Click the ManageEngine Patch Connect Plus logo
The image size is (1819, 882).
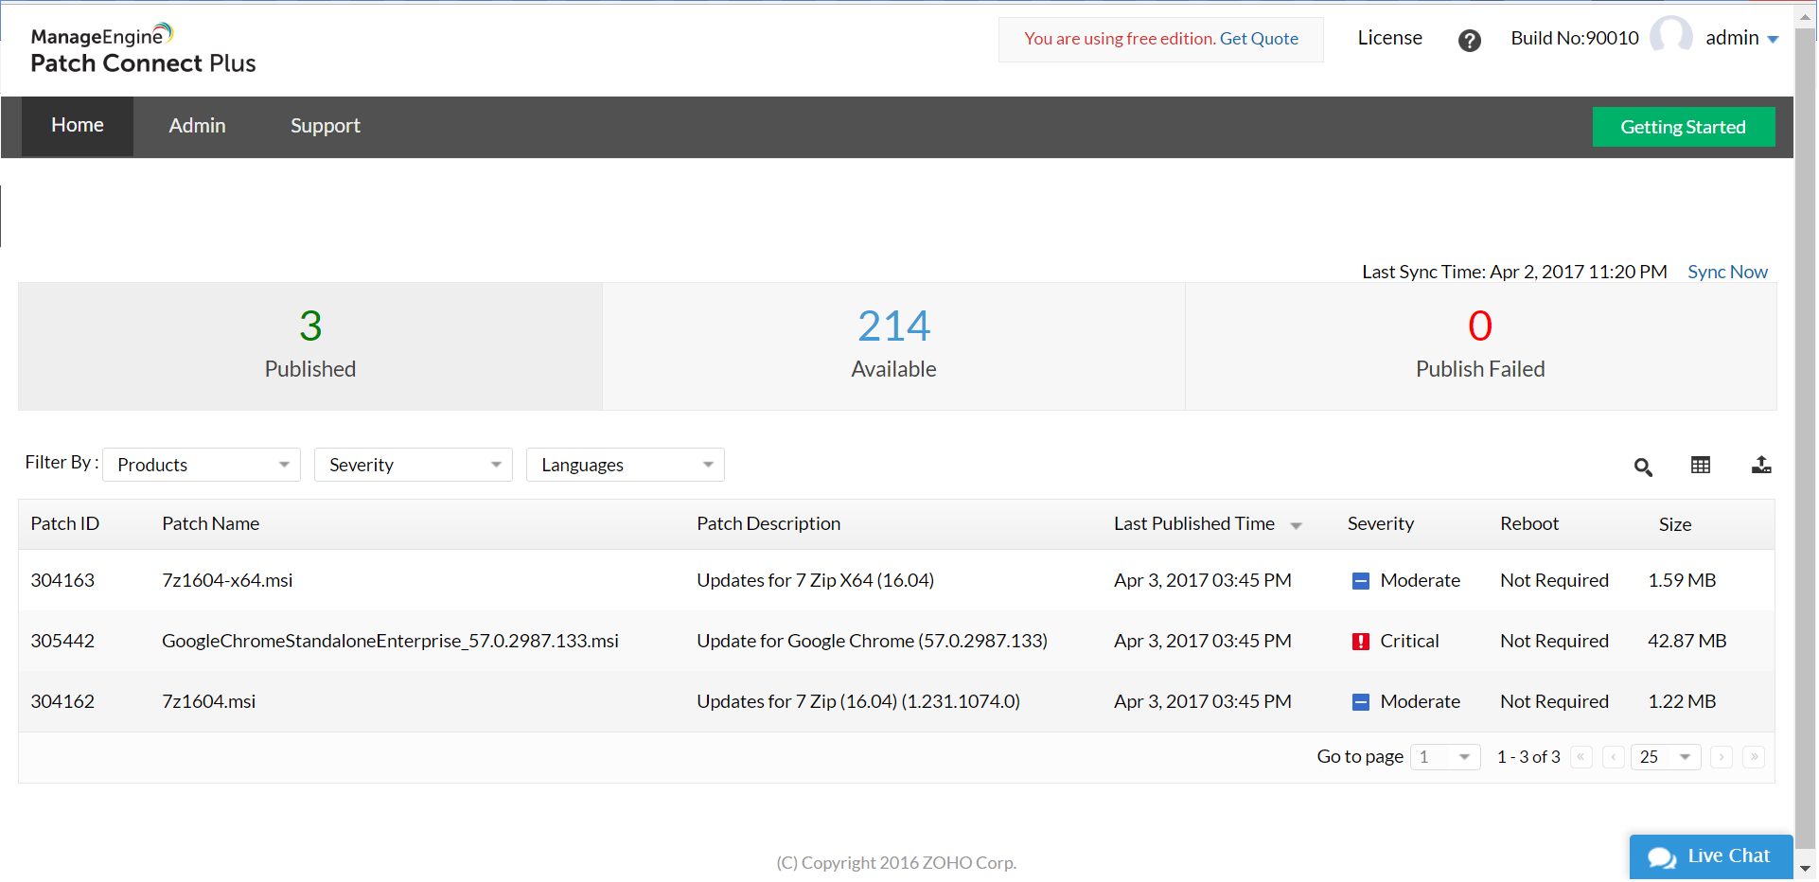[144, 49]
